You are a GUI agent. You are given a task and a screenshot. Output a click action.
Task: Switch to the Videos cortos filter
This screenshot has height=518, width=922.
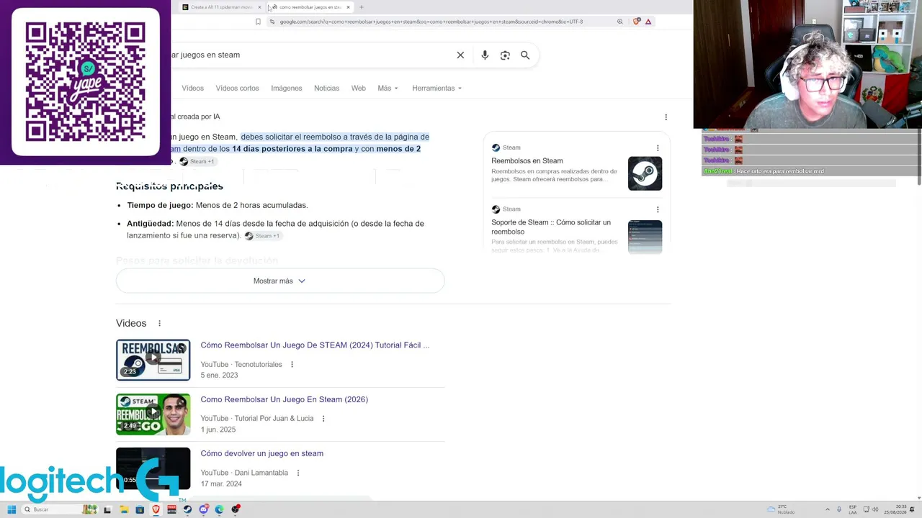click(x=237, y=88)
